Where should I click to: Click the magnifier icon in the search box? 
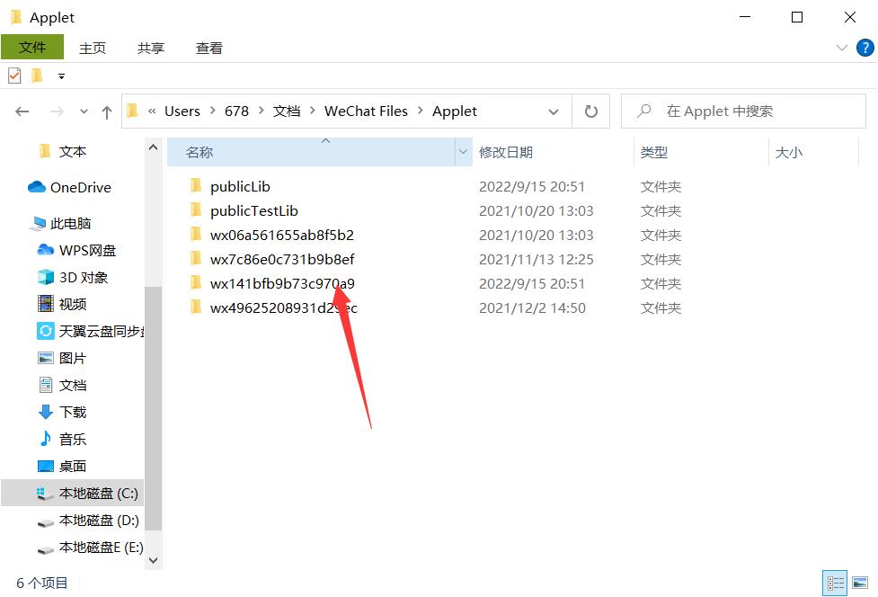tap(644, 111)
